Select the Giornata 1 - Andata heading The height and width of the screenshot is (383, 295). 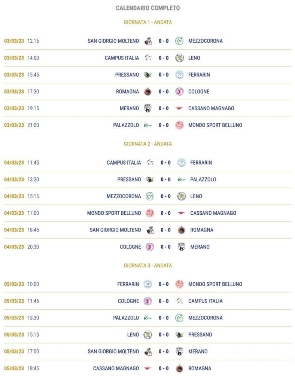coord(148,22)
